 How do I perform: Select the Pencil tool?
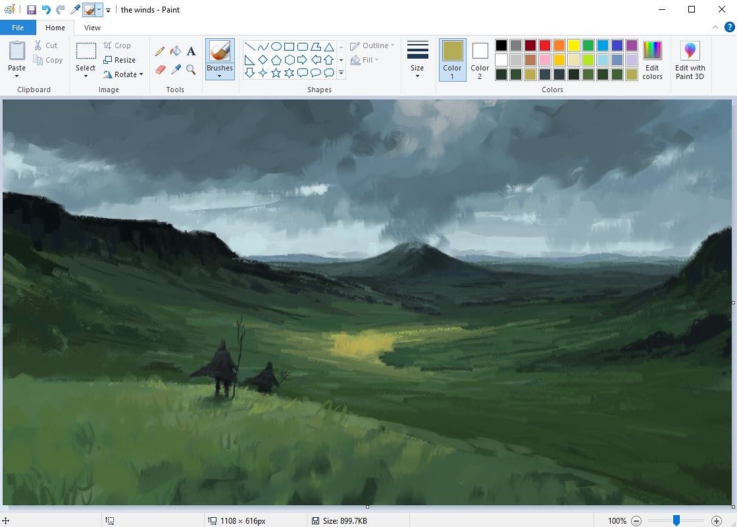pos(160,51)
